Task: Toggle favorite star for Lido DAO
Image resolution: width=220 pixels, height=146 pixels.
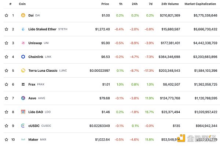Action: 6,112
